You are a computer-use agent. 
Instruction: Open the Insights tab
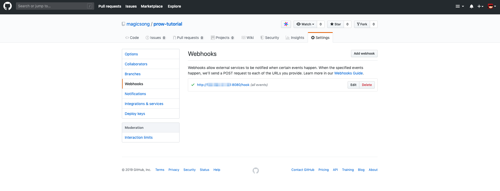coord(295,38)
